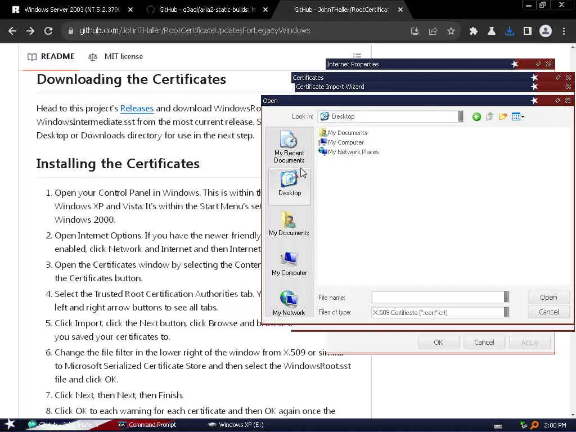Select My Network Places in the file list
Image resolution: width=576 pixels, height=432 pixels.
[x=349, y=152]
